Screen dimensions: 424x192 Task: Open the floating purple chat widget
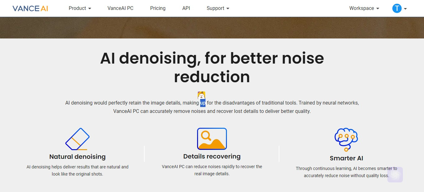coord(395,175)
